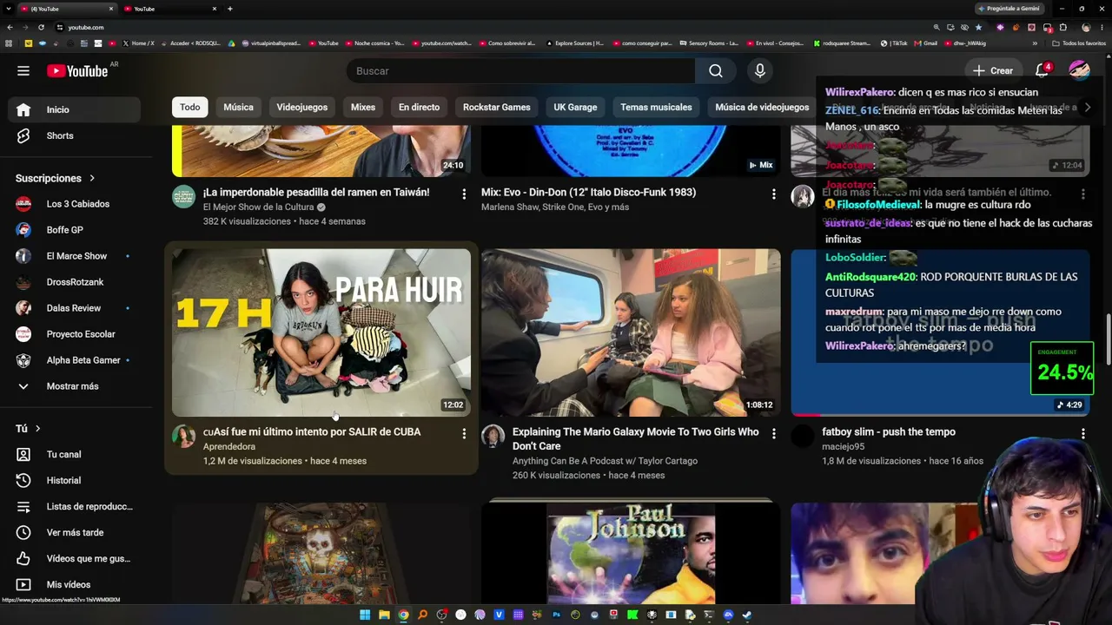Screen dimensions: 1112x625
Task: Show hidden bookmarks overflow chevron
Action: coord(1035,43)
